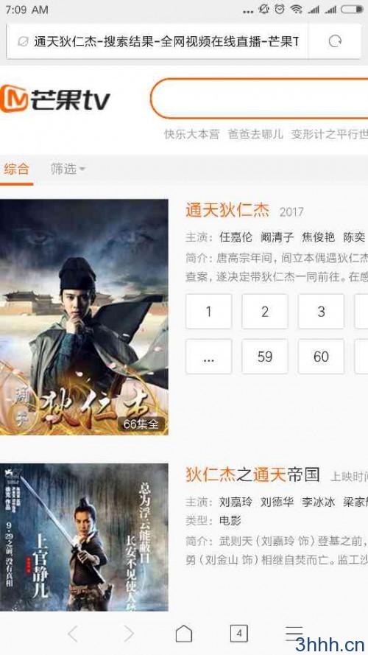Image resolution: width=368 pixels, height=655 pixels.
Task: Play episode 1 of 通天狄仁杰
Action: pyautogui.click(x=208, y=311)
